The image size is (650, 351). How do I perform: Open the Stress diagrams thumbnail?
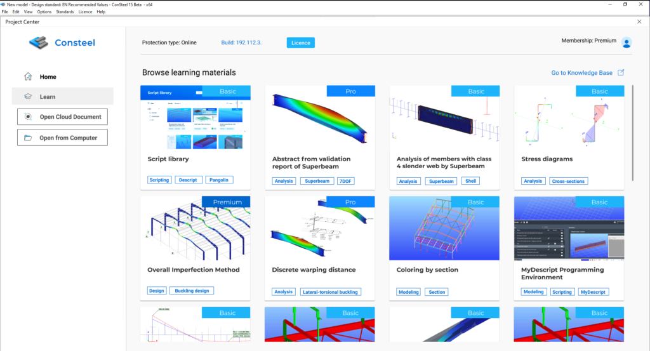pyautogui.click(x=569, y=117)
